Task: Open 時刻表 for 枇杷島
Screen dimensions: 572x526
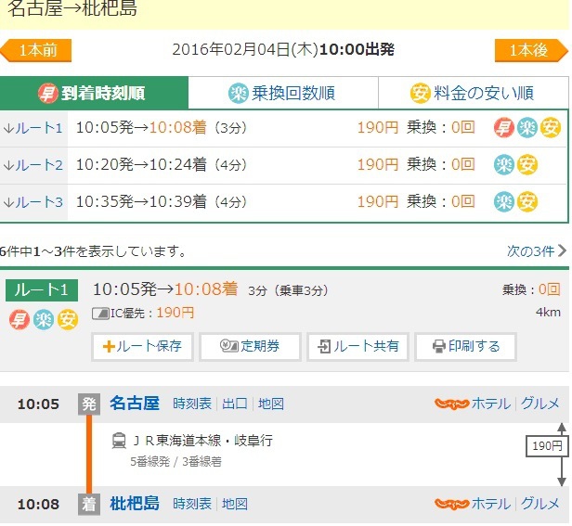Action: [192, 504]
